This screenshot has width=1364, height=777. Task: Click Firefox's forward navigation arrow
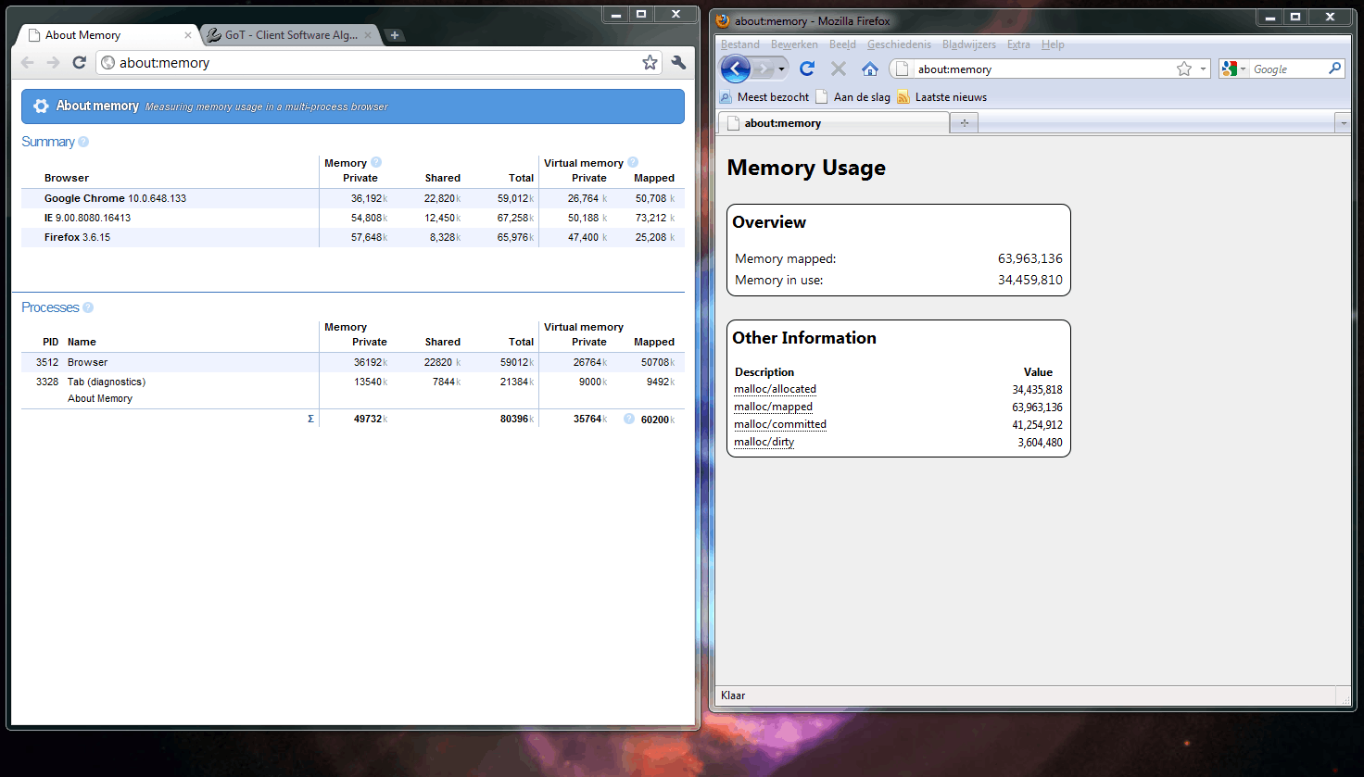point(763,69)
